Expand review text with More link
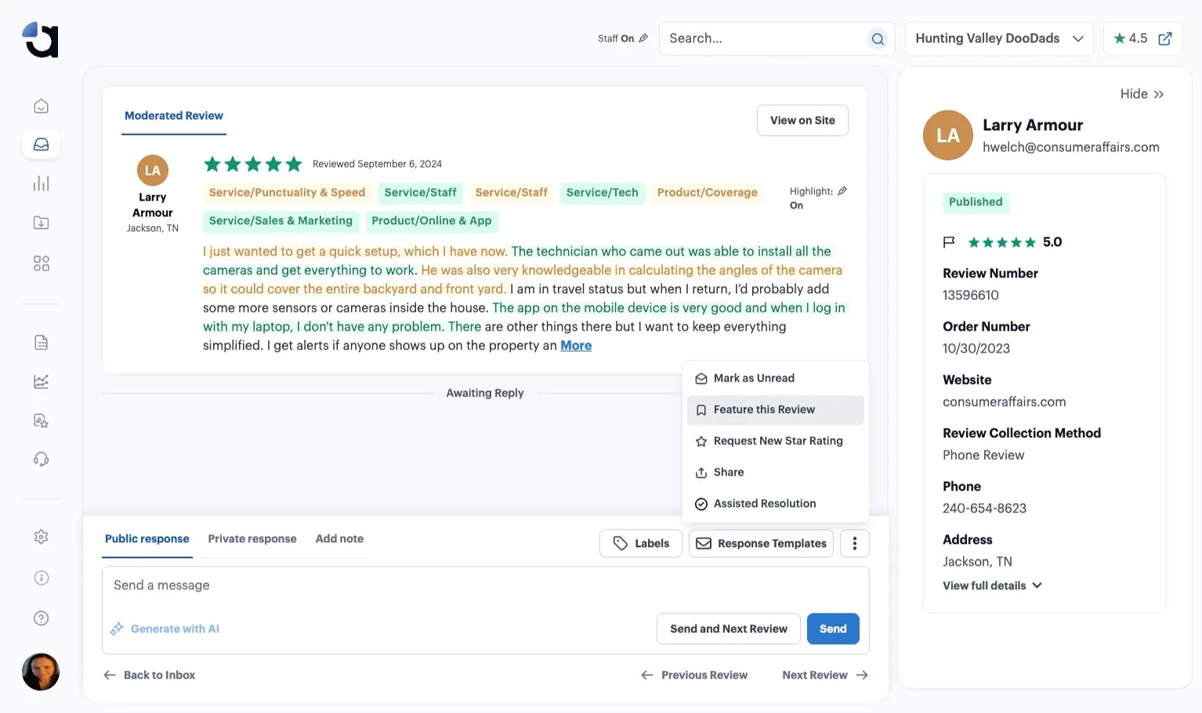Screen dimensions: 1202x713 (x=576, y=346)
